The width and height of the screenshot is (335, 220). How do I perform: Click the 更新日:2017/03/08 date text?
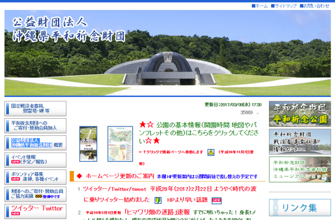pyautogui.click(x=233, y=105)
